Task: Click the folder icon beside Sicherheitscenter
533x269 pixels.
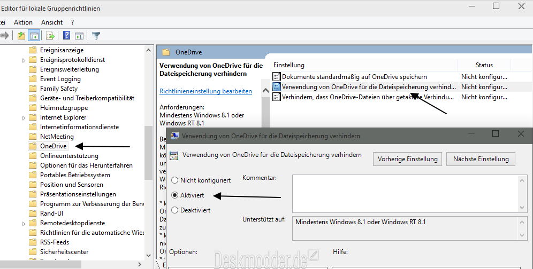Action: pos(33,252)
